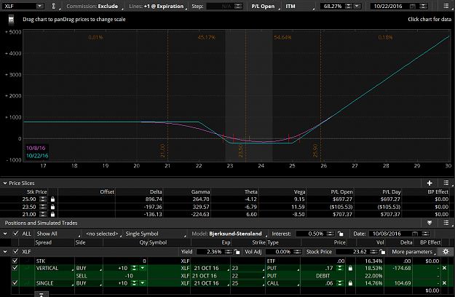
Task: Collapse the Price Slices section
Action: [x=5, y=183]
